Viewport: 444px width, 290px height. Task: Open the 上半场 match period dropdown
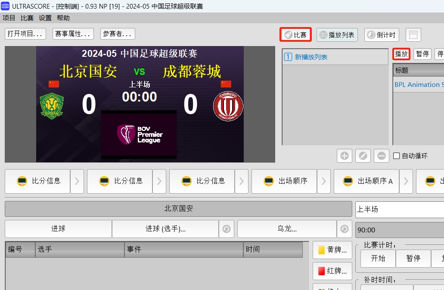(399, 209)
